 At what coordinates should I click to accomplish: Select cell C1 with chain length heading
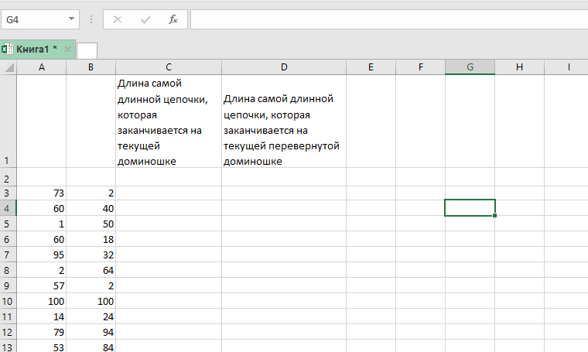[x=169, y=121]
